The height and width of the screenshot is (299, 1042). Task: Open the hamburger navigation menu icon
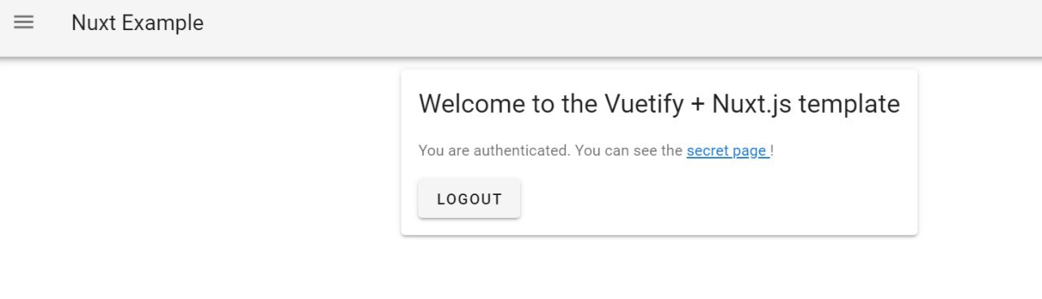click(x=24, y=23)
